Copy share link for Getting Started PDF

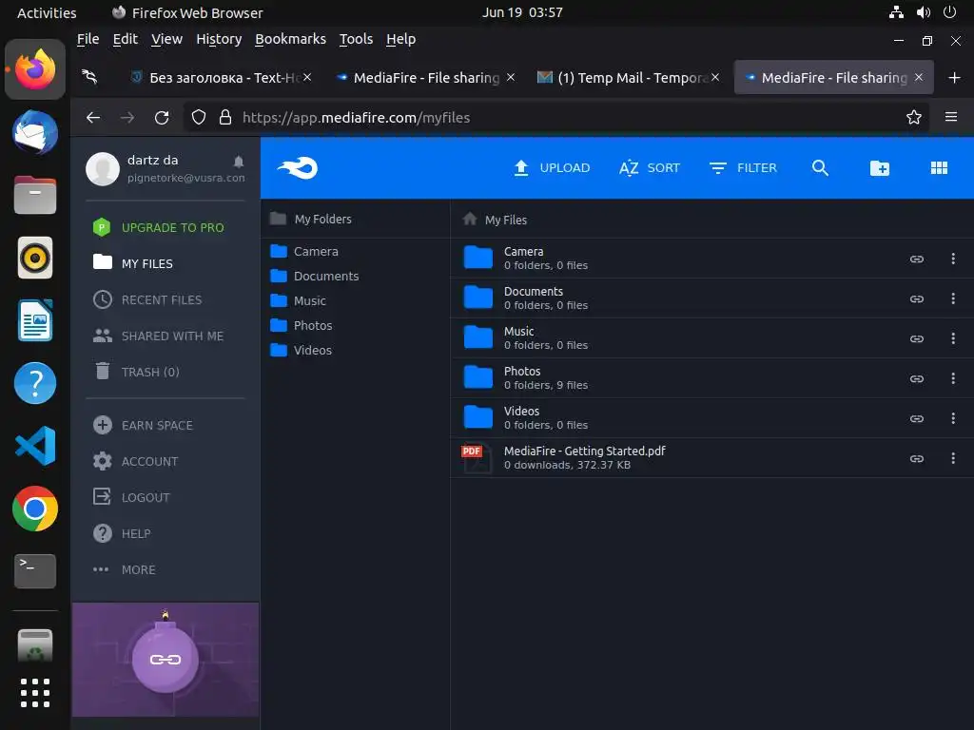[x=917, y=459]
